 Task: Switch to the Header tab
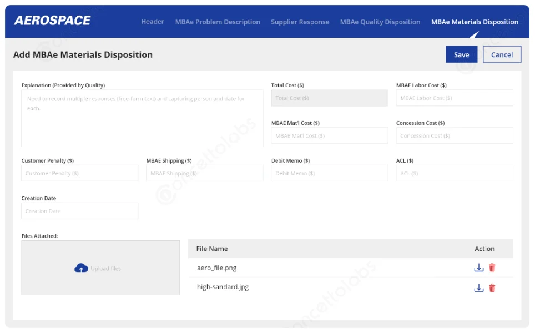click(153, 22)
